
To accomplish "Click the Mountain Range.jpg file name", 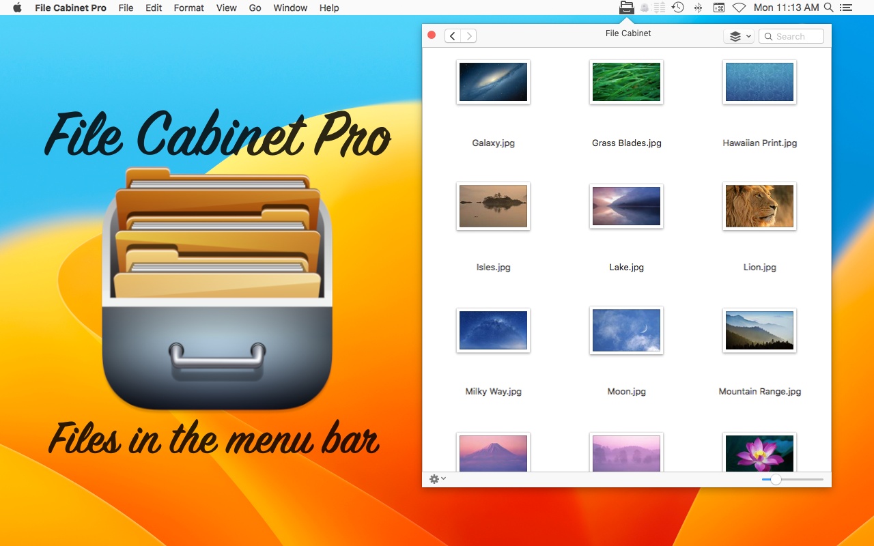I will tap(759, 391).
